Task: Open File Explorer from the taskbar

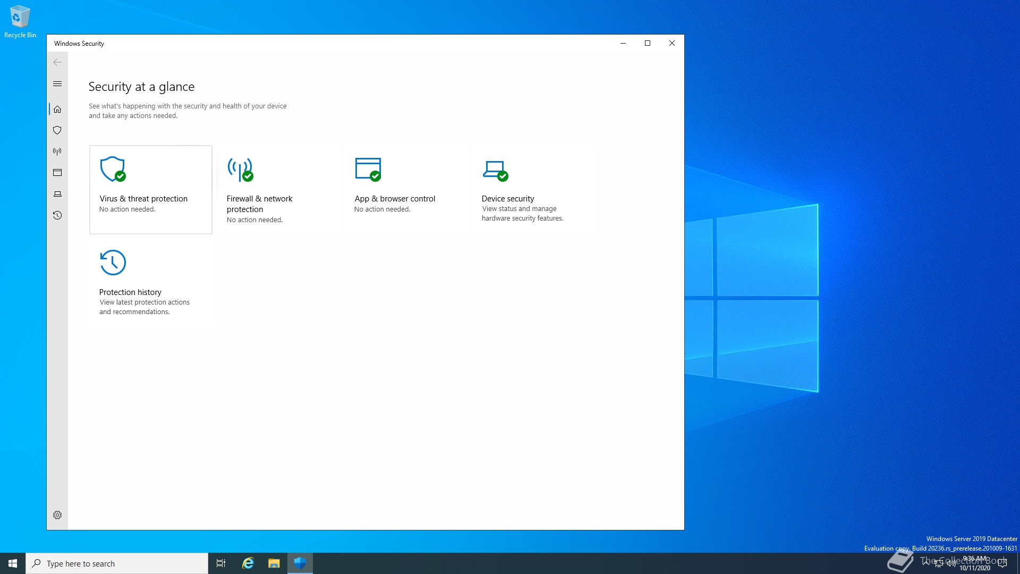Action: (274, 563)
